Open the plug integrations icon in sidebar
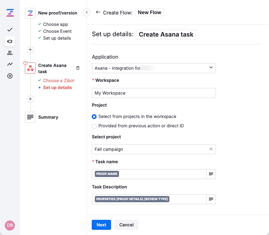Viewport: 269px width, 235px height. pos(10,41)
